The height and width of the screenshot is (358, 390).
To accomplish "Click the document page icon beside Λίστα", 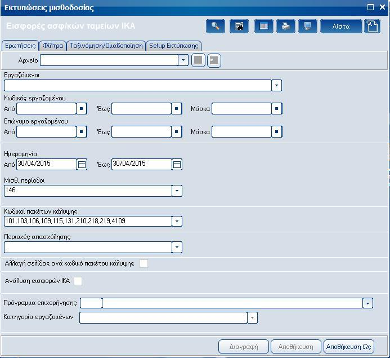I will coord(373,26).
